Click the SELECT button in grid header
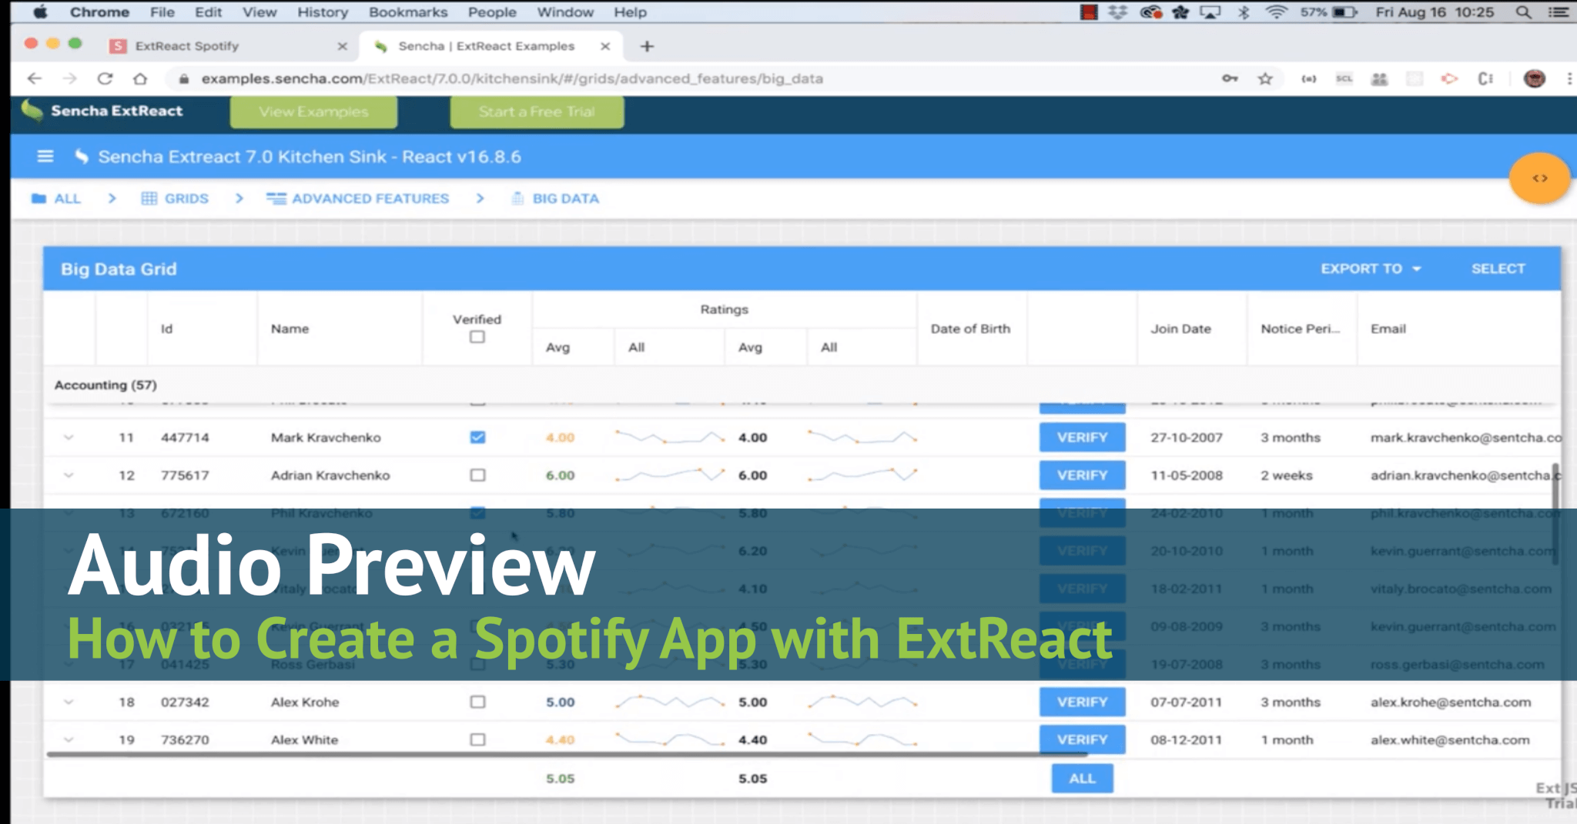Image resolution: width=1577 pixels, height=824 pixels. (1498, 269)
